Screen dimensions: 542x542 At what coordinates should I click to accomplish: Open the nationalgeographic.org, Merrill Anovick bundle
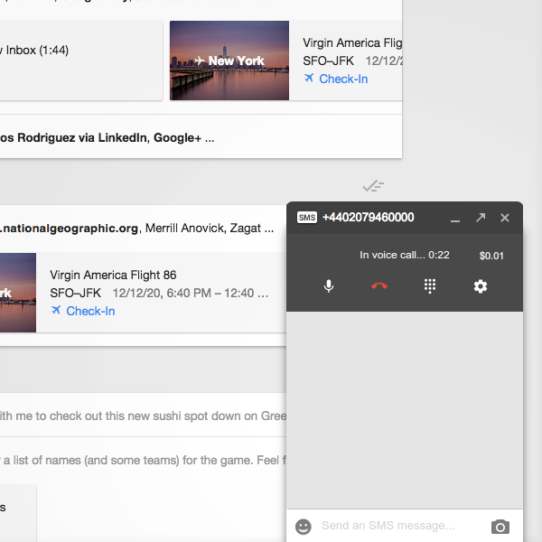click(x=143, y=229)
